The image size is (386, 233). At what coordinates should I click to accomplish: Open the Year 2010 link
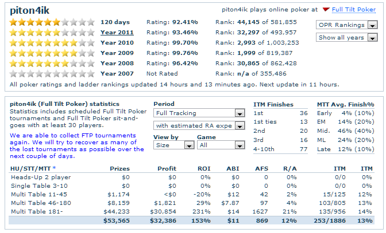click(x=117, y=42)
